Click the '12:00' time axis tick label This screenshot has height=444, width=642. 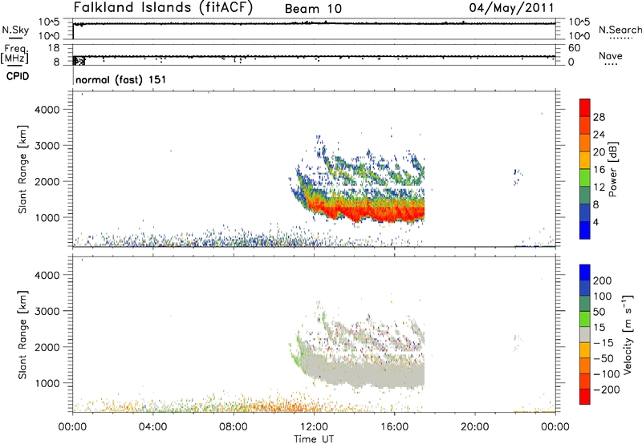point(314,427)
